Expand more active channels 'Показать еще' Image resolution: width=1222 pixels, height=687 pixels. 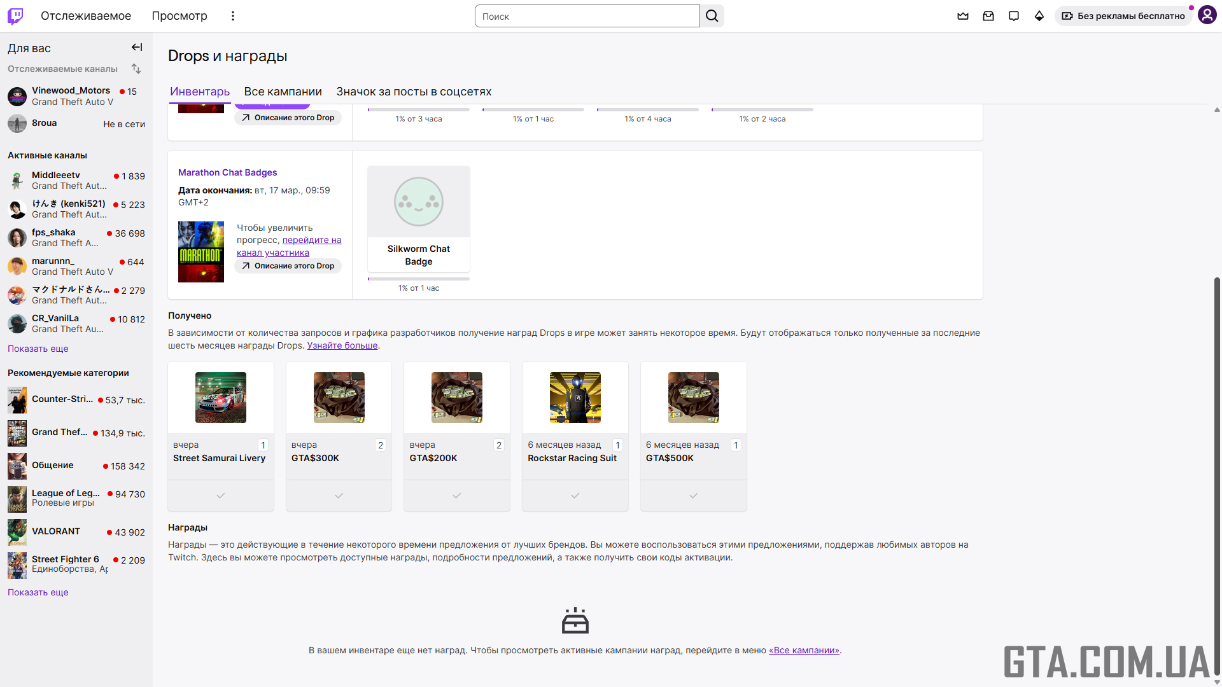[38, 349]
